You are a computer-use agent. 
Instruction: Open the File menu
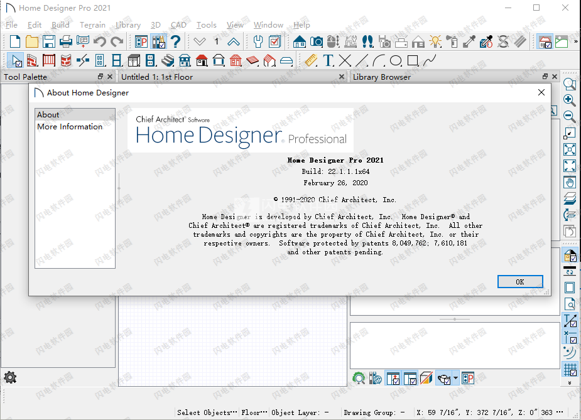click(11, 25)
